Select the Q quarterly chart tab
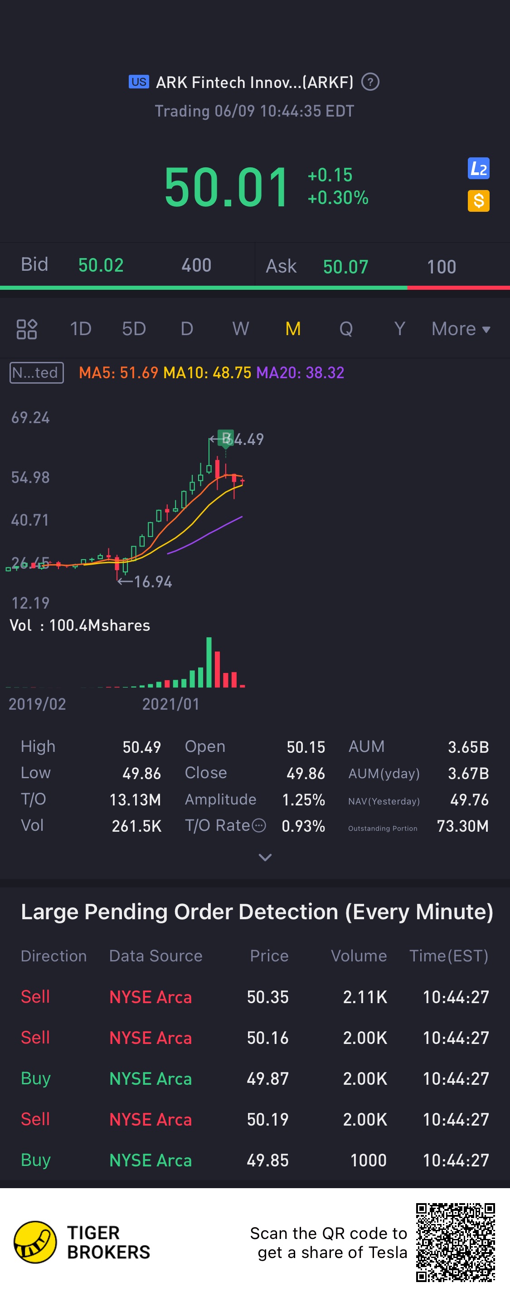 point(346,329)
